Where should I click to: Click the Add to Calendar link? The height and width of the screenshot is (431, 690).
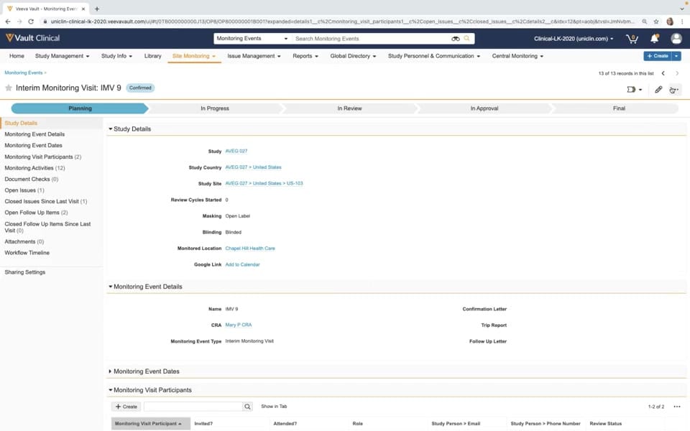242,265
